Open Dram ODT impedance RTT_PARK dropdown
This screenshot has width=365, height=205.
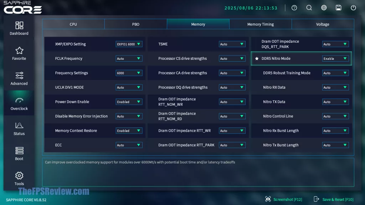(232, 145)
